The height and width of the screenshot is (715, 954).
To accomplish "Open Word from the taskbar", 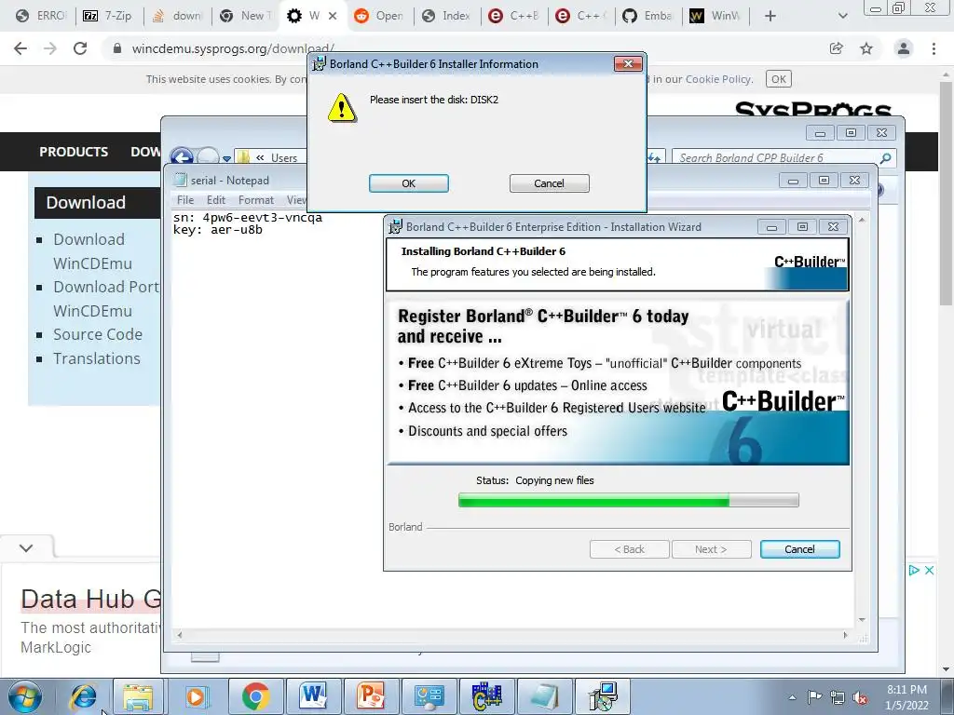I will pos(313,696).
